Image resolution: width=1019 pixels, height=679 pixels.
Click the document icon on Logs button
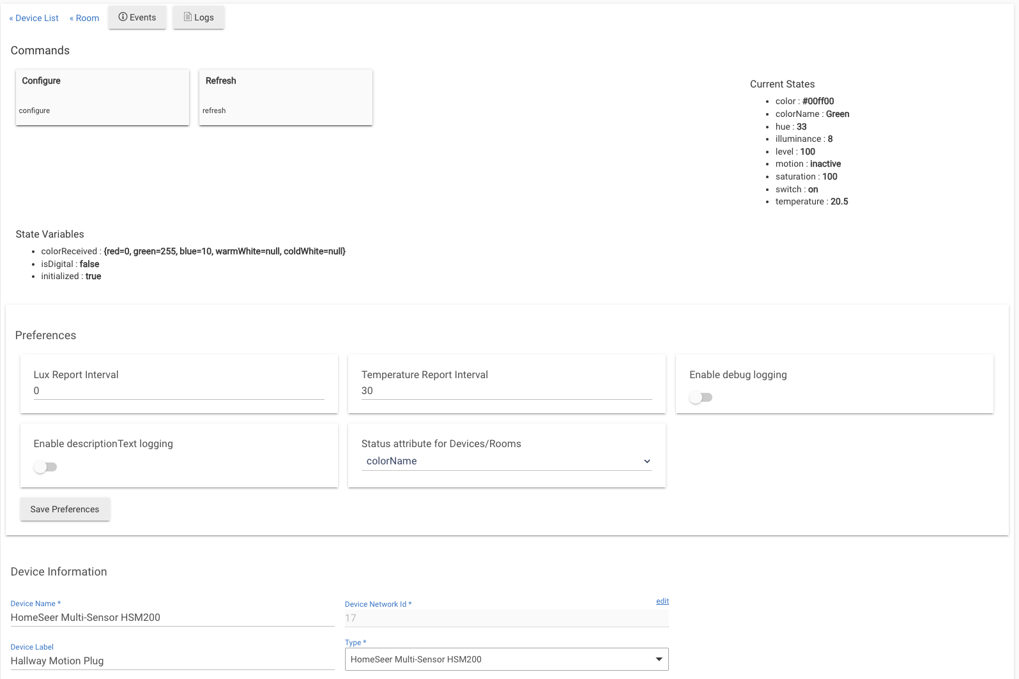click(x=188, y=17)
